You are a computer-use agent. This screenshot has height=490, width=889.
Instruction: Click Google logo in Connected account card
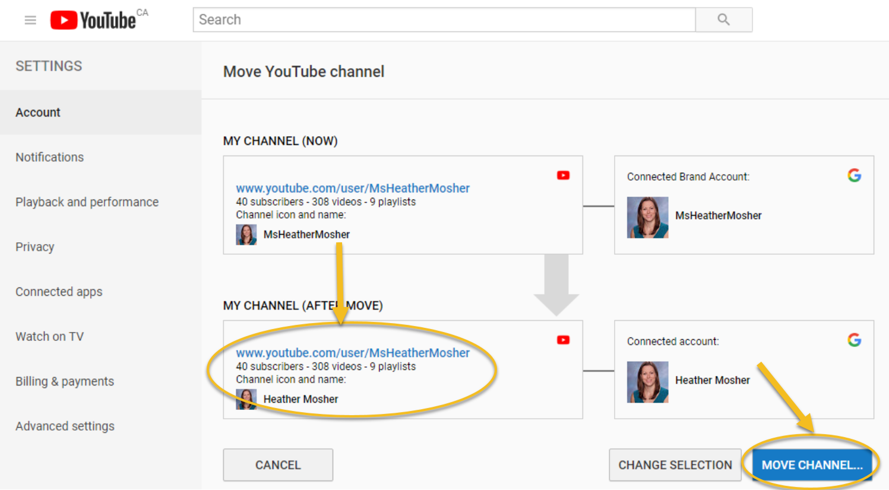pos(854,340)
